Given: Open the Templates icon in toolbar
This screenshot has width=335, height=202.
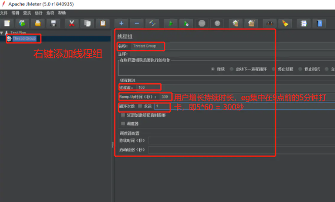Looking at the screenshot, I should pyautogui.click(x=22, y=23).
